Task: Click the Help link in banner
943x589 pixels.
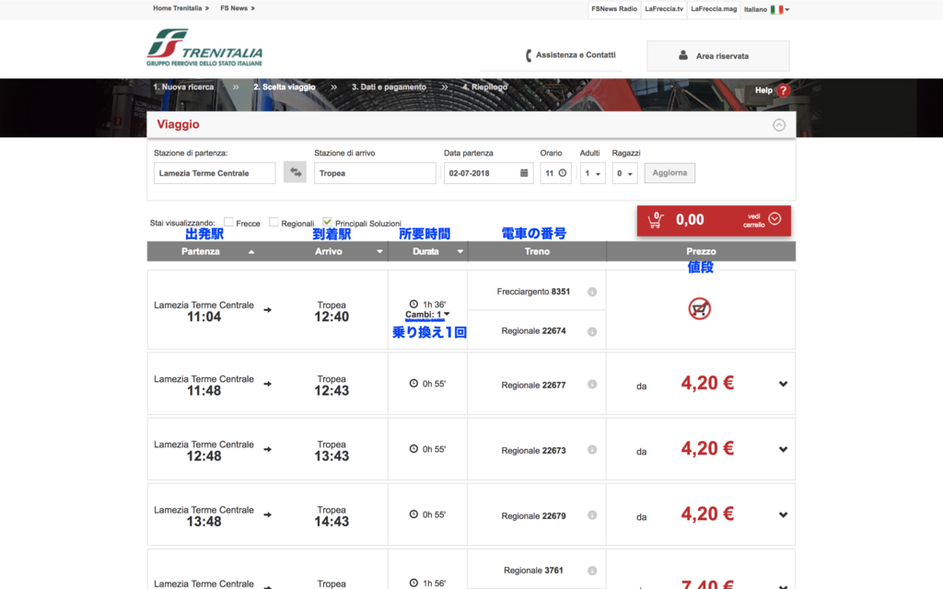Action: [763, 90]
